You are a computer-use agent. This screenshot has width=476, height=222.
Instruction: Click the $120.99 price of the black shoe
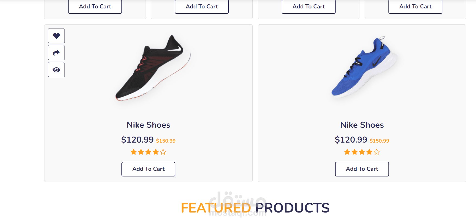pos(137,140)
